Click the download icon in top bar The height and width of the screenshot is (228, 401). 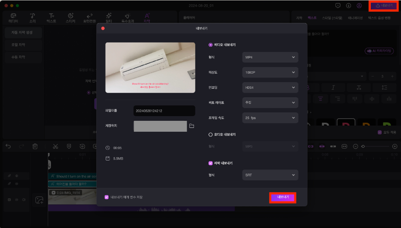click(x=349, y=6)
